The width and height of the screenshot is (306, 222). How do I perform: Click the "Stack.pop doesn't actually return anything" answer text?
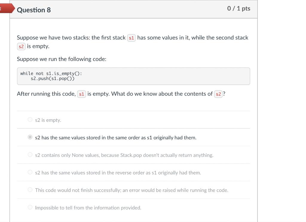(166, 155)
